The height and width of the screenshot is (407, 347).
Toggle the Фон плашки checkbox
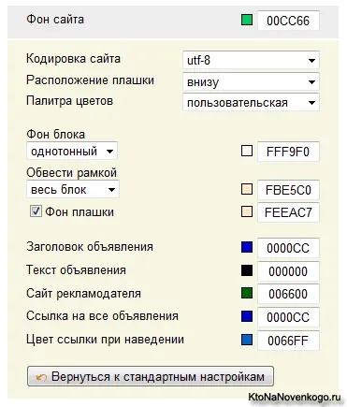(36, 211)
